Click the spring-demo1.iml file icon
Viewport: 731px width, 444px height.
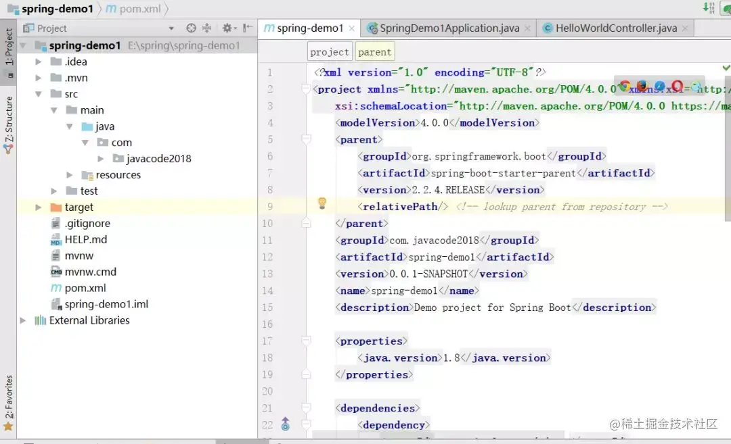[x=56, y=304]
